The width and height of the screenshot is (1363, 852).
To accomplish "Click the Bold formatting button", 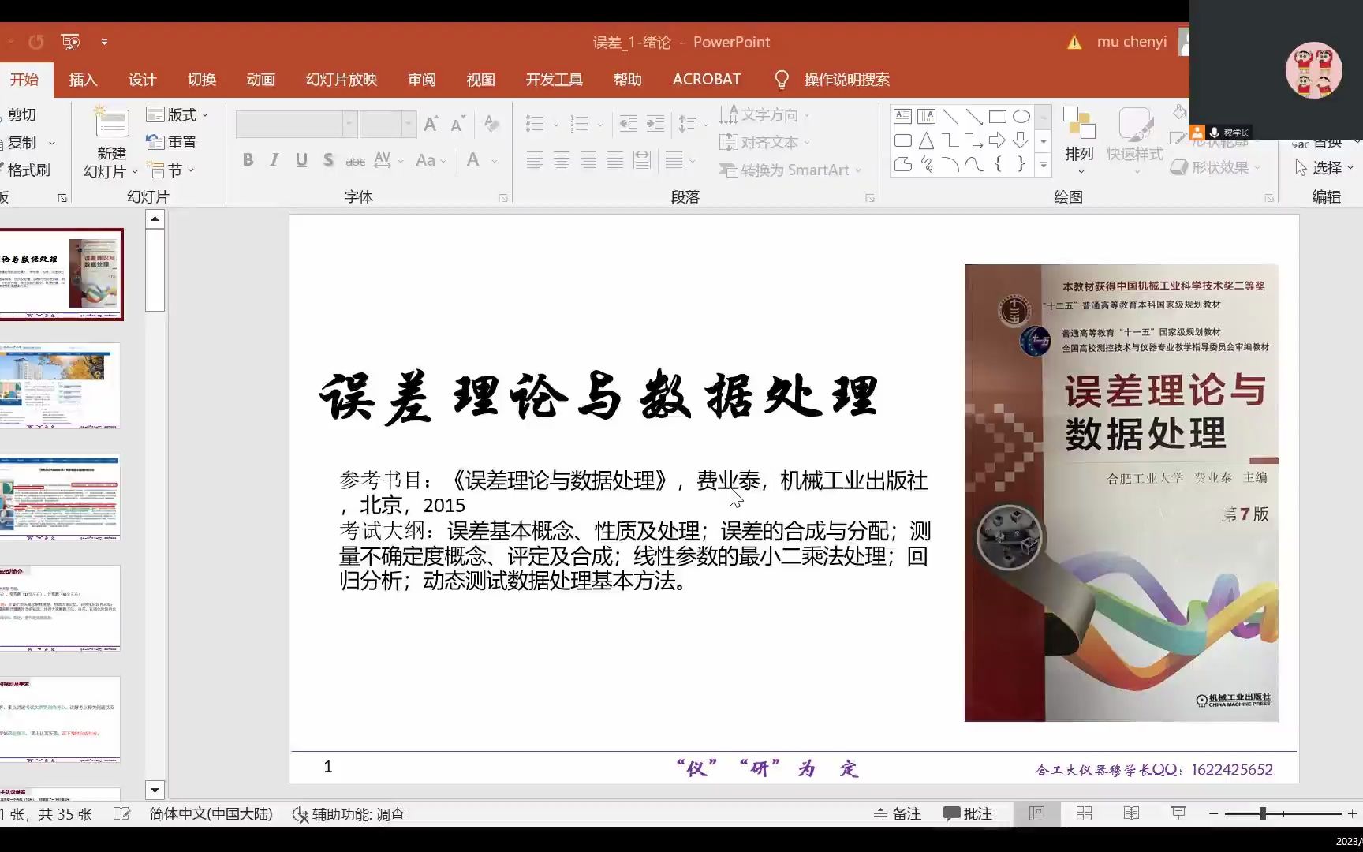I will pos(248,160).
